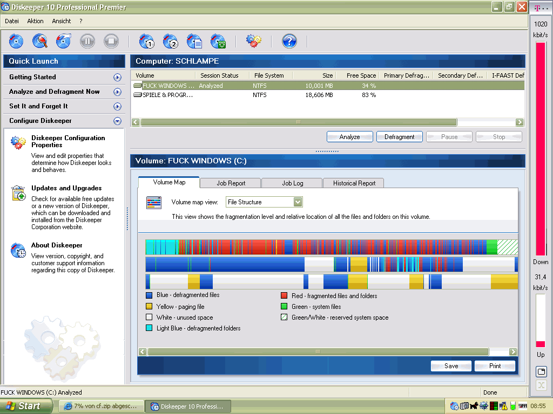Viewport: 553px width, 414px height.
Task: Click the green beaker tray icon
Action: point(513,406)
